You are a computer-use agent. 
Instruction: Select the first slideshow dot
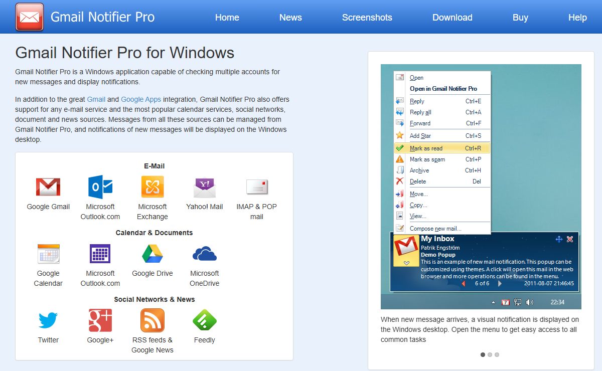(483, 354)
